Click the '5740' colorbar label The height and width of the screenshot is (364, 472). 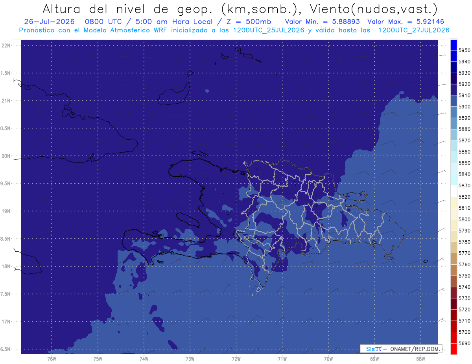coord(464,287)
